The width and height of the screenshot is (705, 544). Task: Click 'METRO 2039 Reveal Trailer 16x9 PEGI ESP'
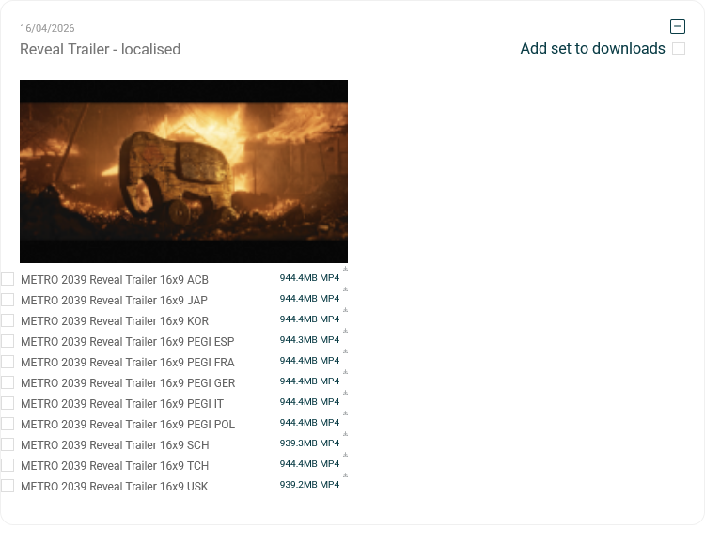tap(128, 342)
